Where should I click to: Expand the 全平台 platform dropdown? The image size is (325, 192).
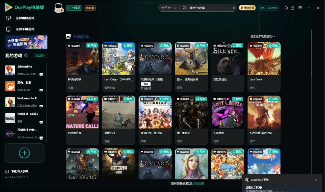pos(169,8)
